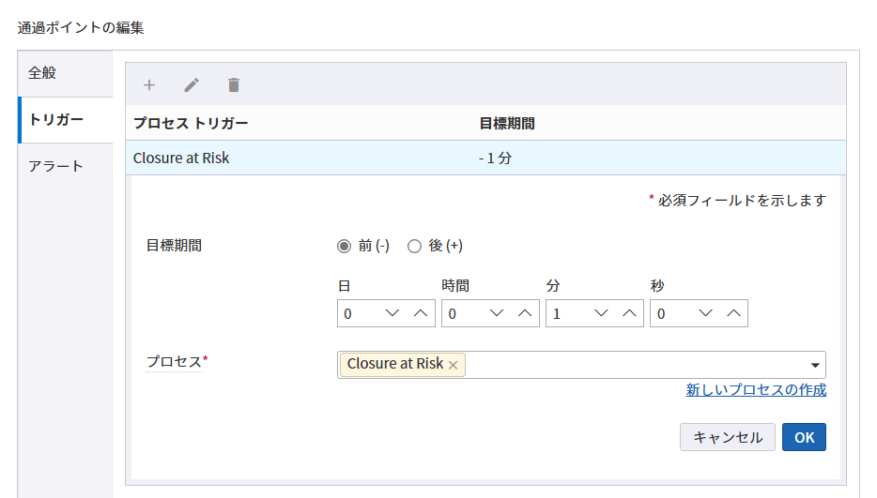Open the プロセス dropdown arrow
Screen dimensions: 877x498
coord(814,365)
